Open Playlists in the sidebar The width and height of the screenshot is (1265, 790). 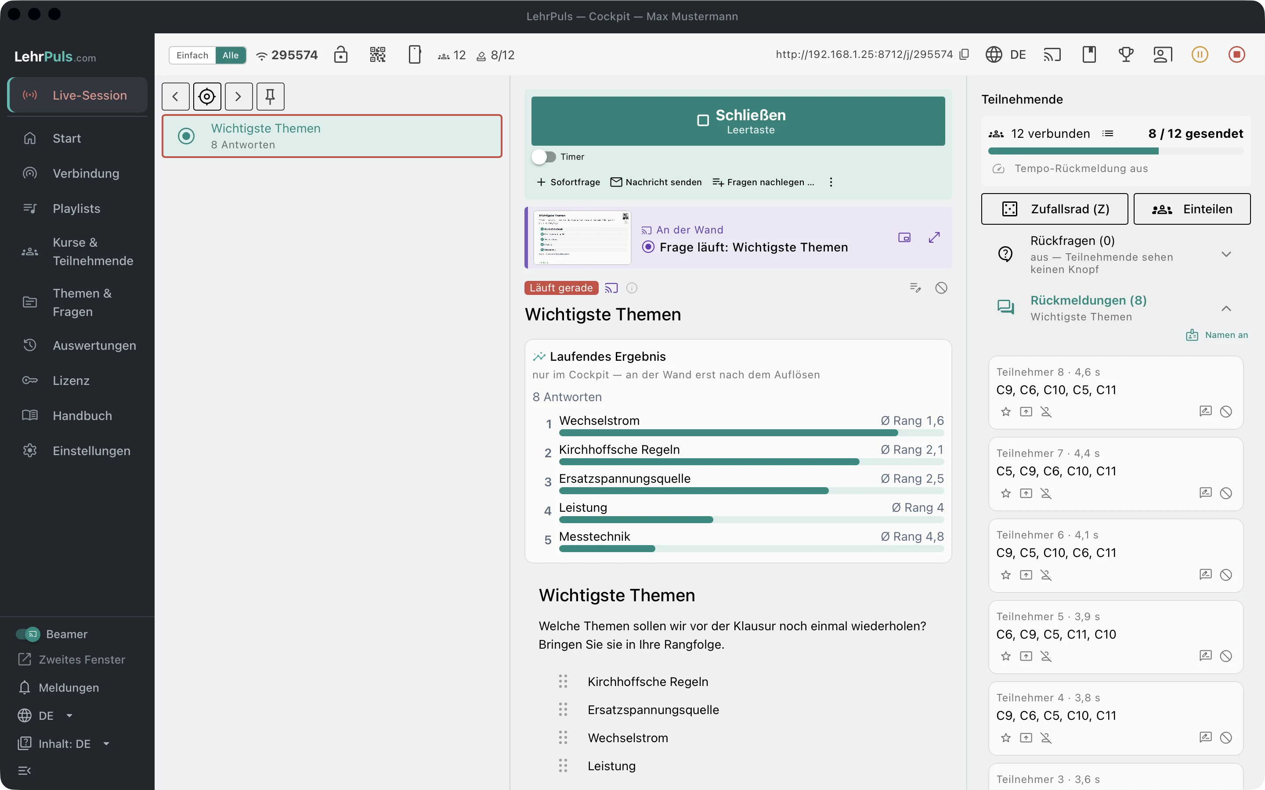tap(77, 208)
